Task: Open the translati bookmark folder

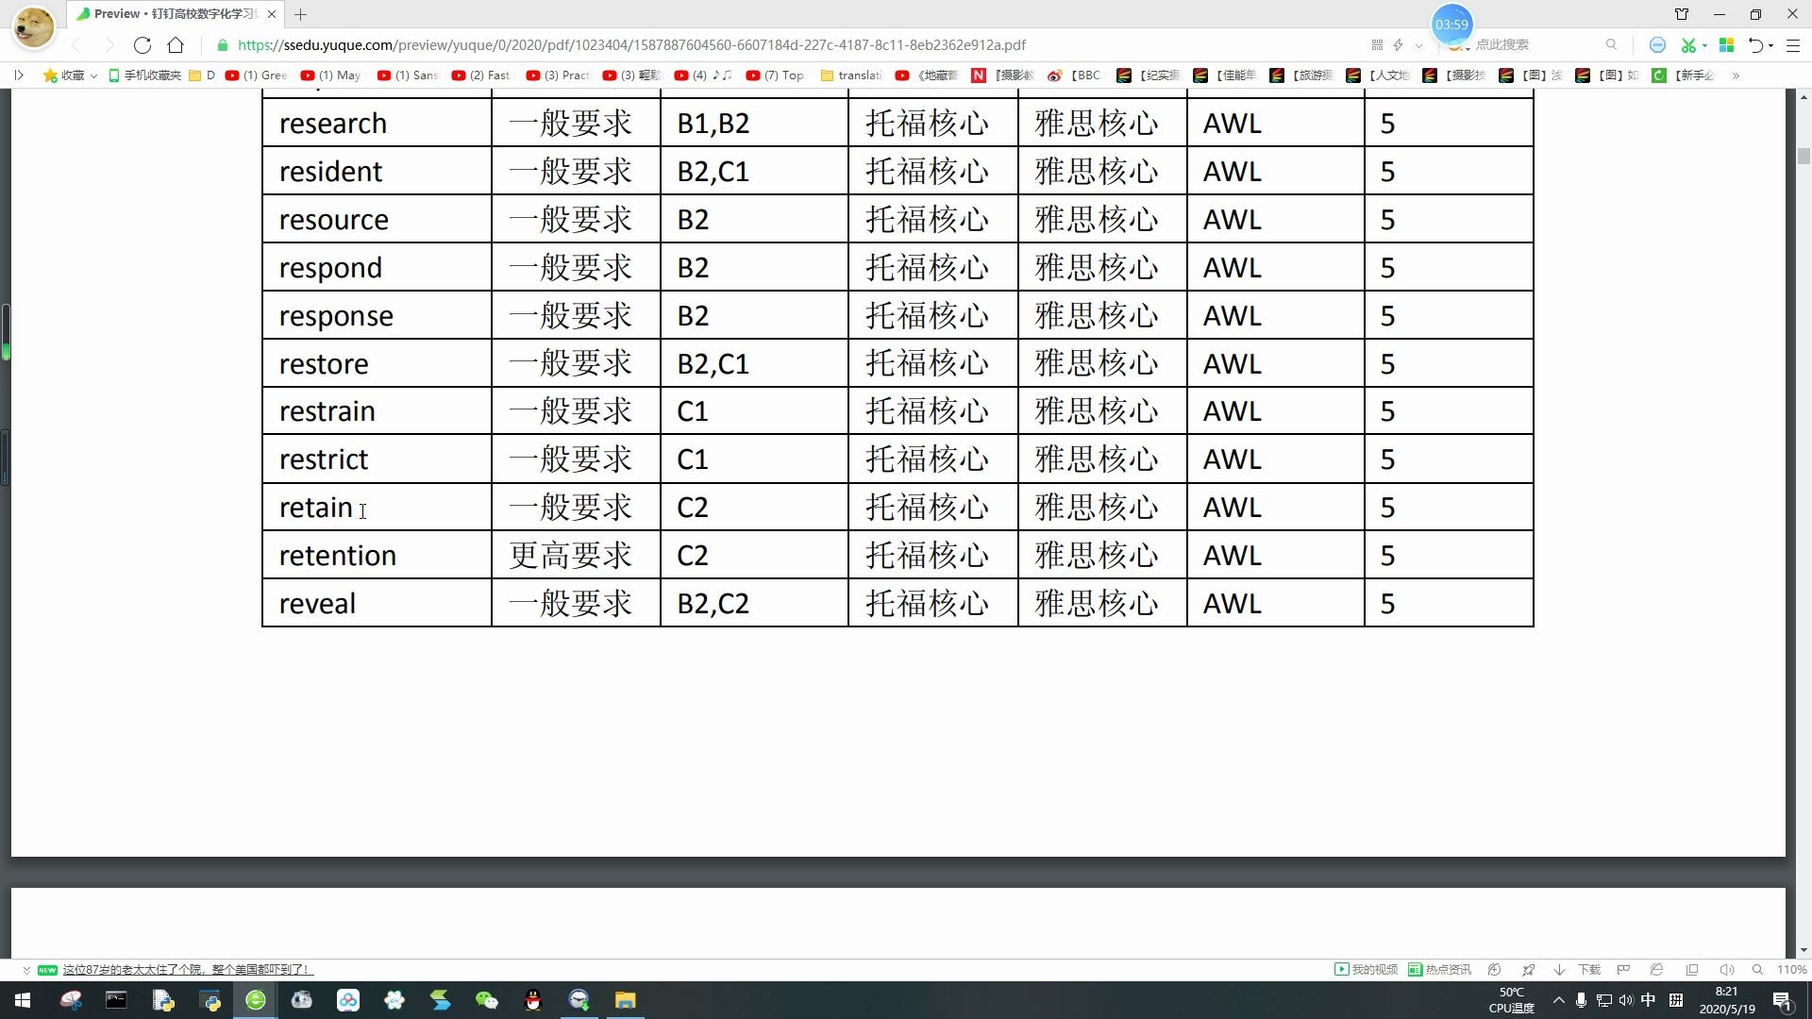Action: [x=851, y=75]
